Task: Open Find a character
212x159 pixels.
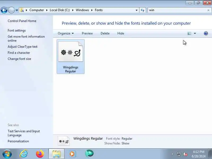Action: pyautogui.click(x=19, y=53)
